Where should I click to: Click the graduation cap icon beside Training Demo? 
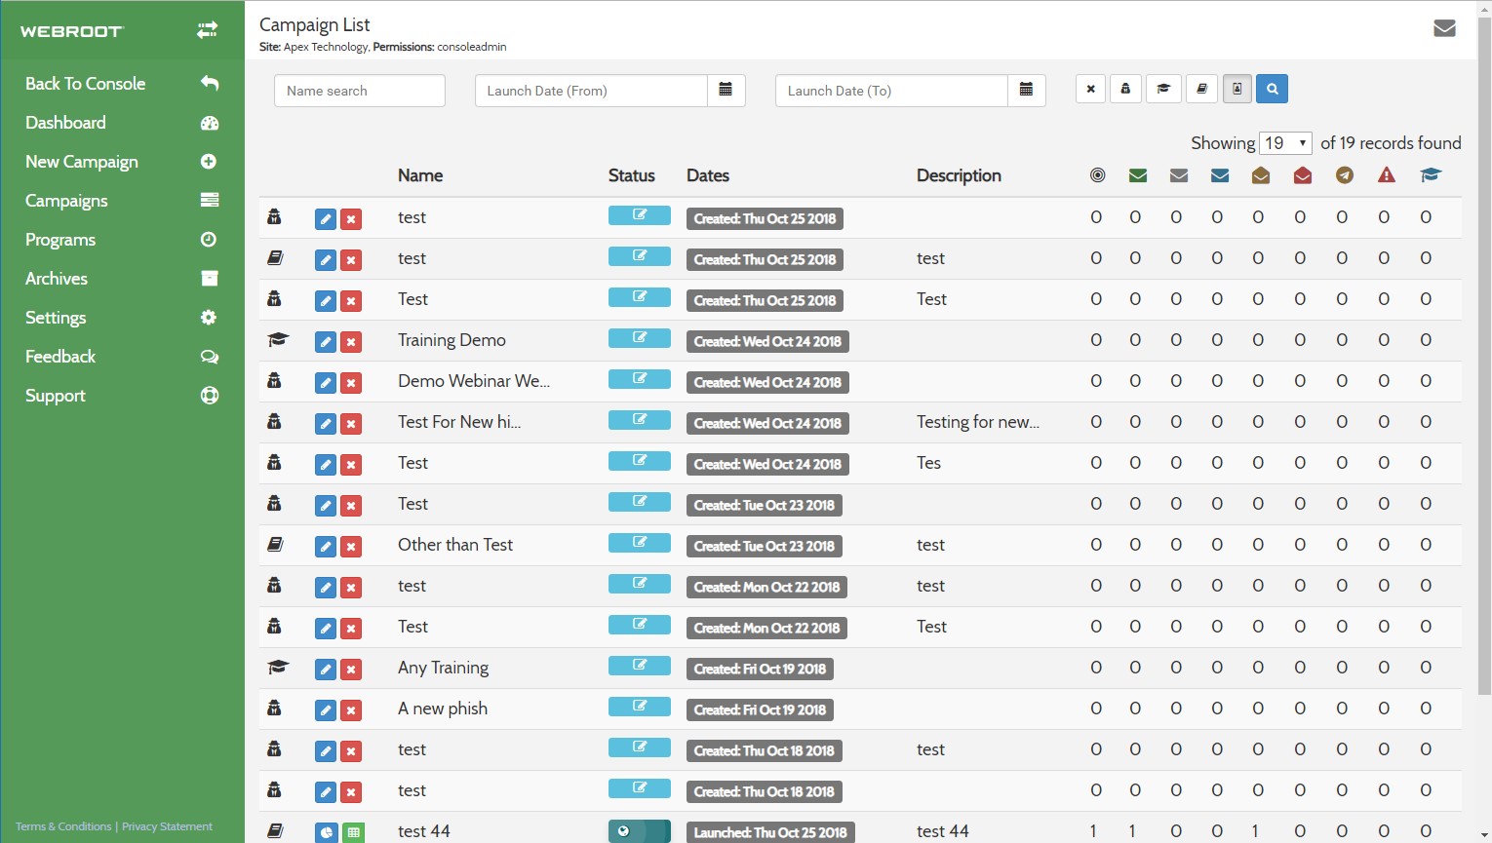pyautogui.click(x=278, y=340)
